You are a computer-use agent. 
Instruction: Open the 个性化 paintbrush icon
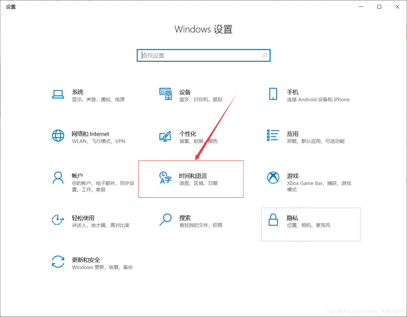coord(165,136)
